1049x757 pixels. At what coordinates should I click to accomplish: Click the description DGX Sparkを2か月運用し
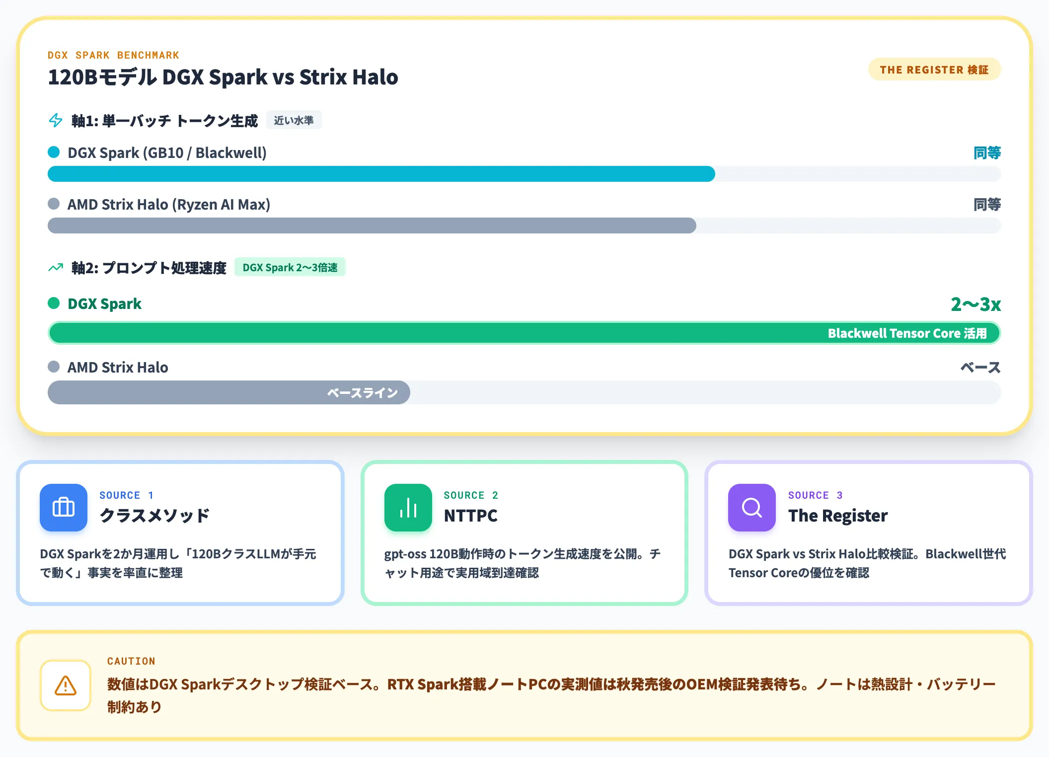(178, 563)
